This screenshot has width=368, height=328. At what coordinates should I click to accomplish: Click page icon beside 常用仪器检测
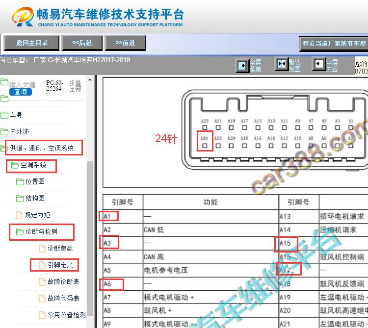42,315
